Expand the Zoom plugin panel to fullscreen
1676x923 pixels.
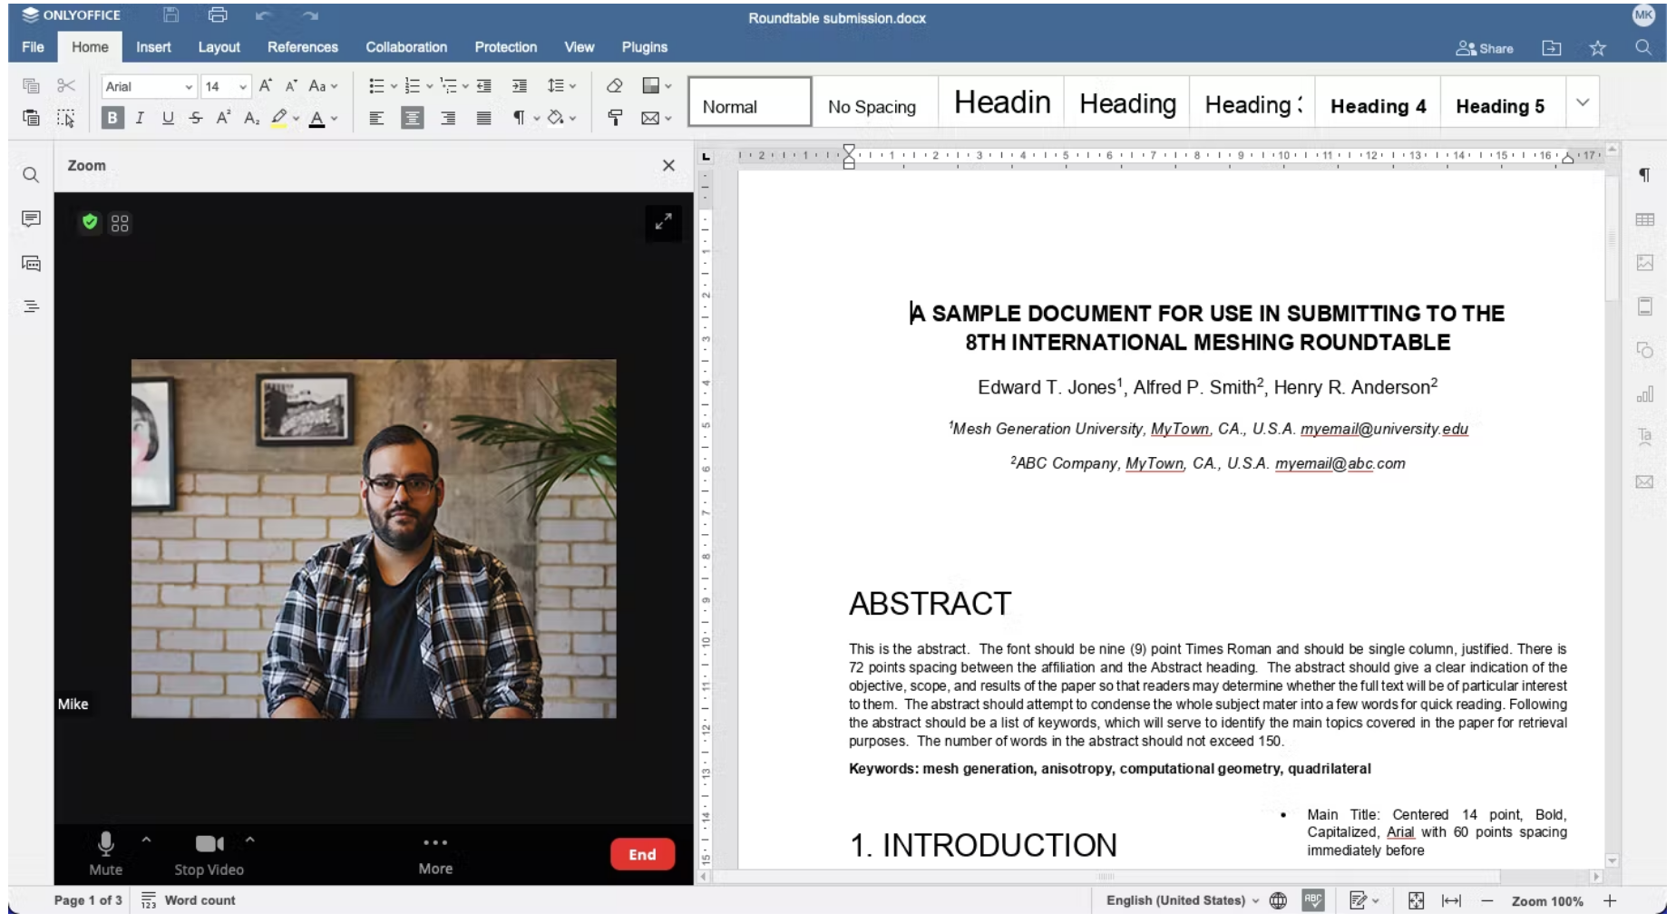pyautogui.click(x=663, y=222)
